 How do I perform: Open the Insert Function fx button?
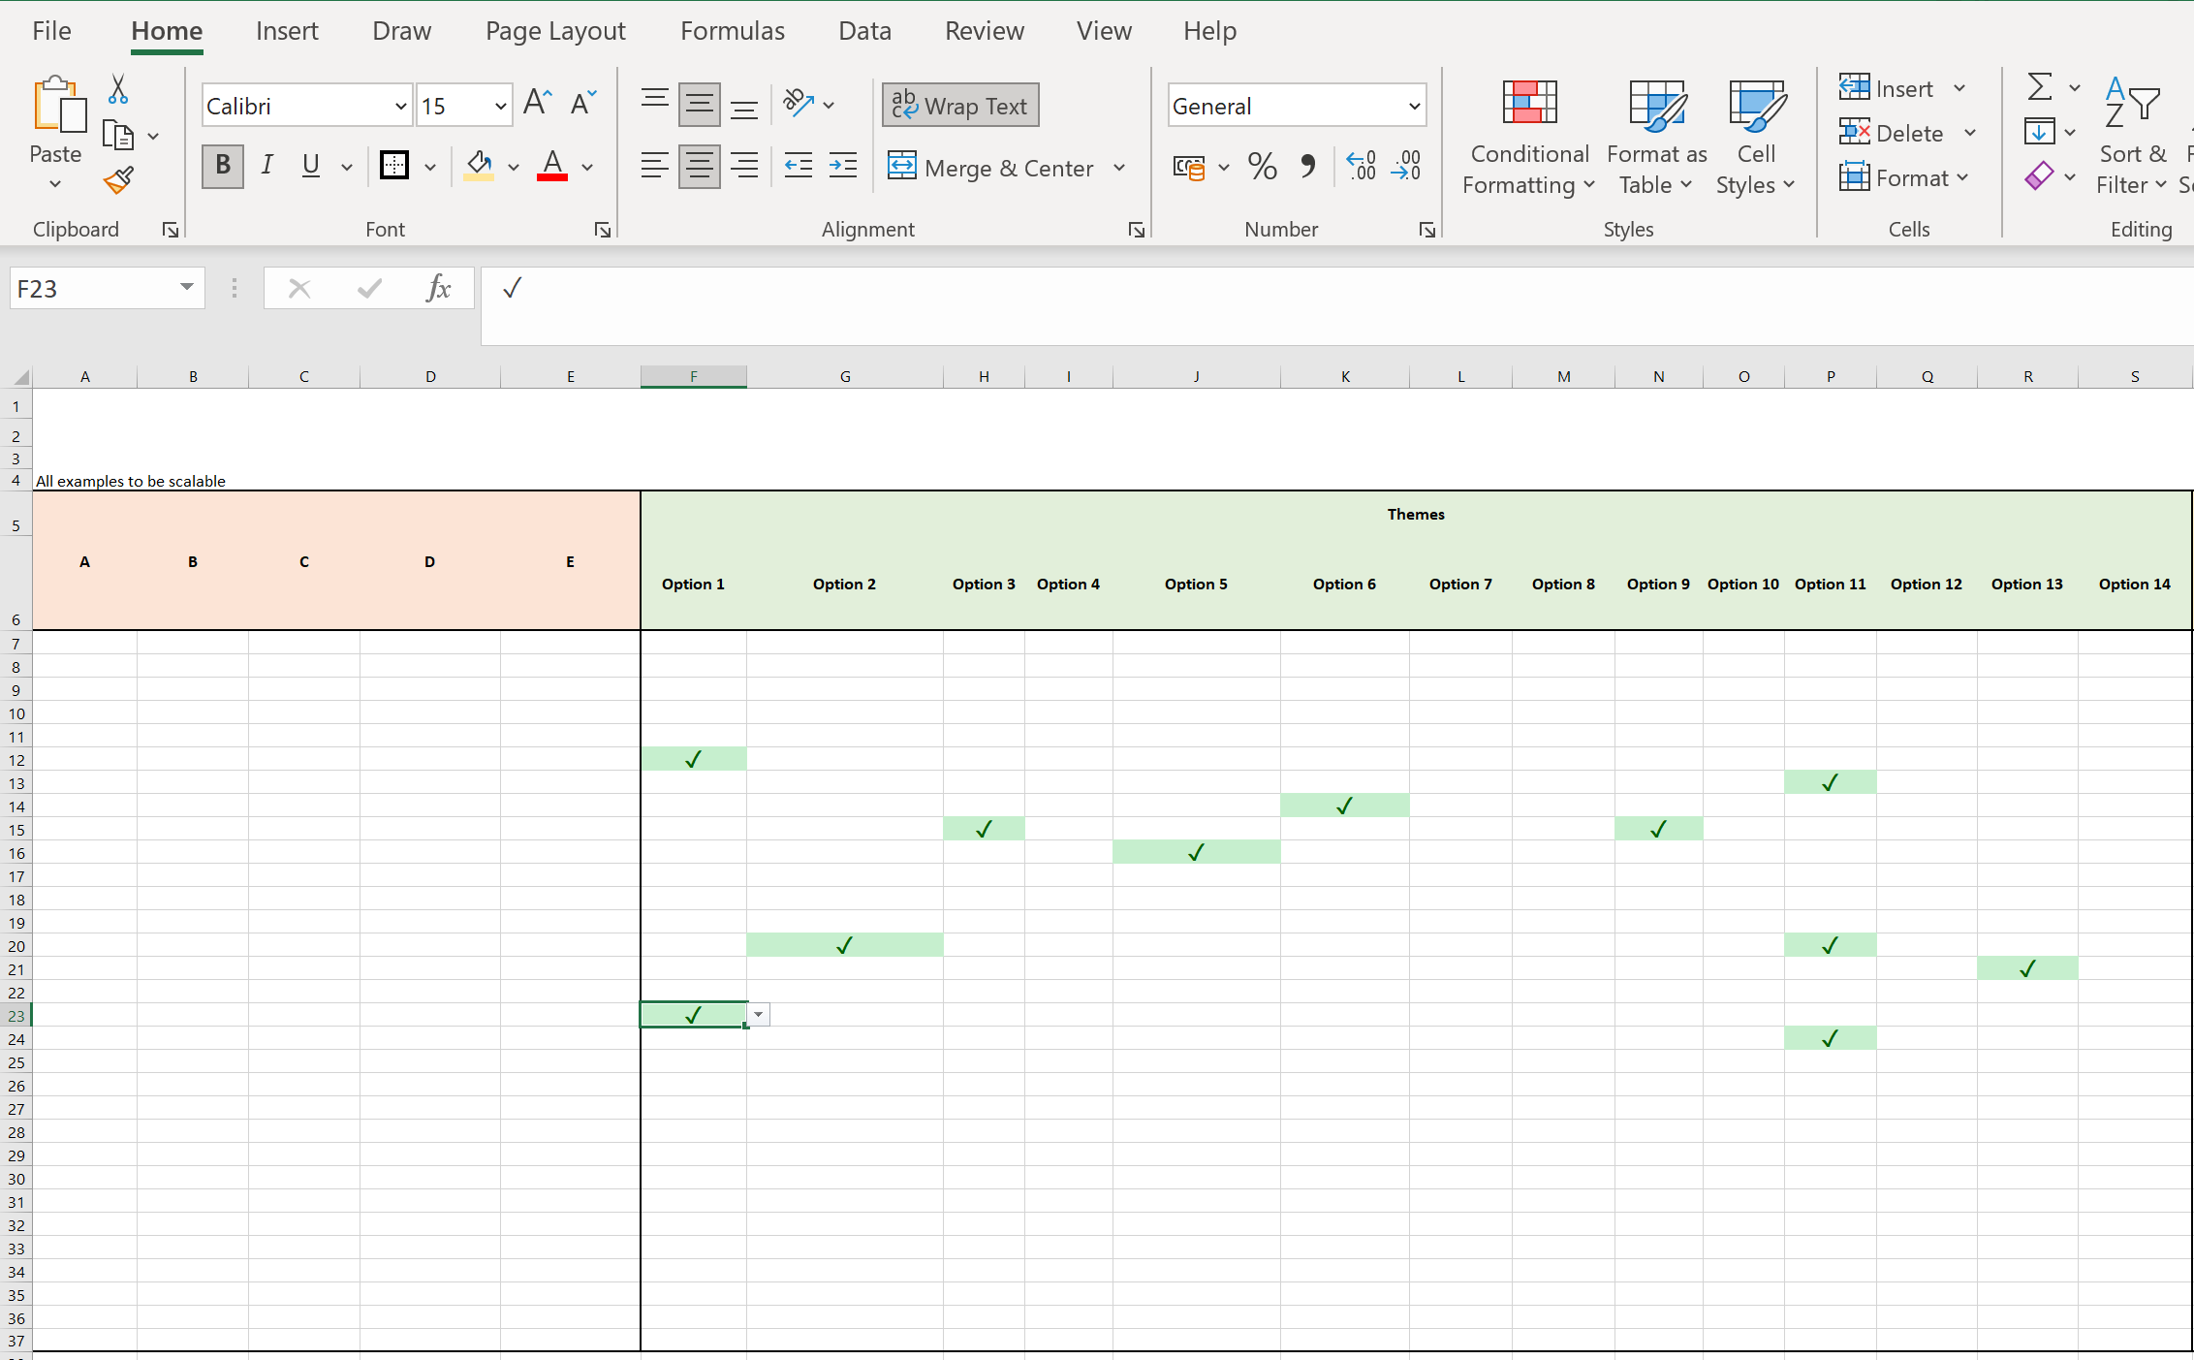click(x=438, y=288)
